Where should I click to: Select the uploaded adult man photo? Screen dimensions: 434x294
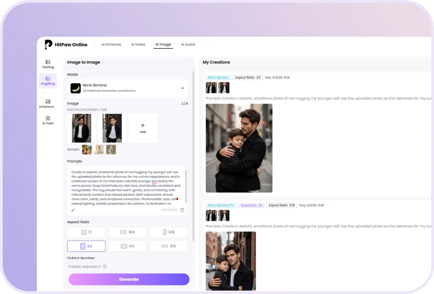click(81, 128)
